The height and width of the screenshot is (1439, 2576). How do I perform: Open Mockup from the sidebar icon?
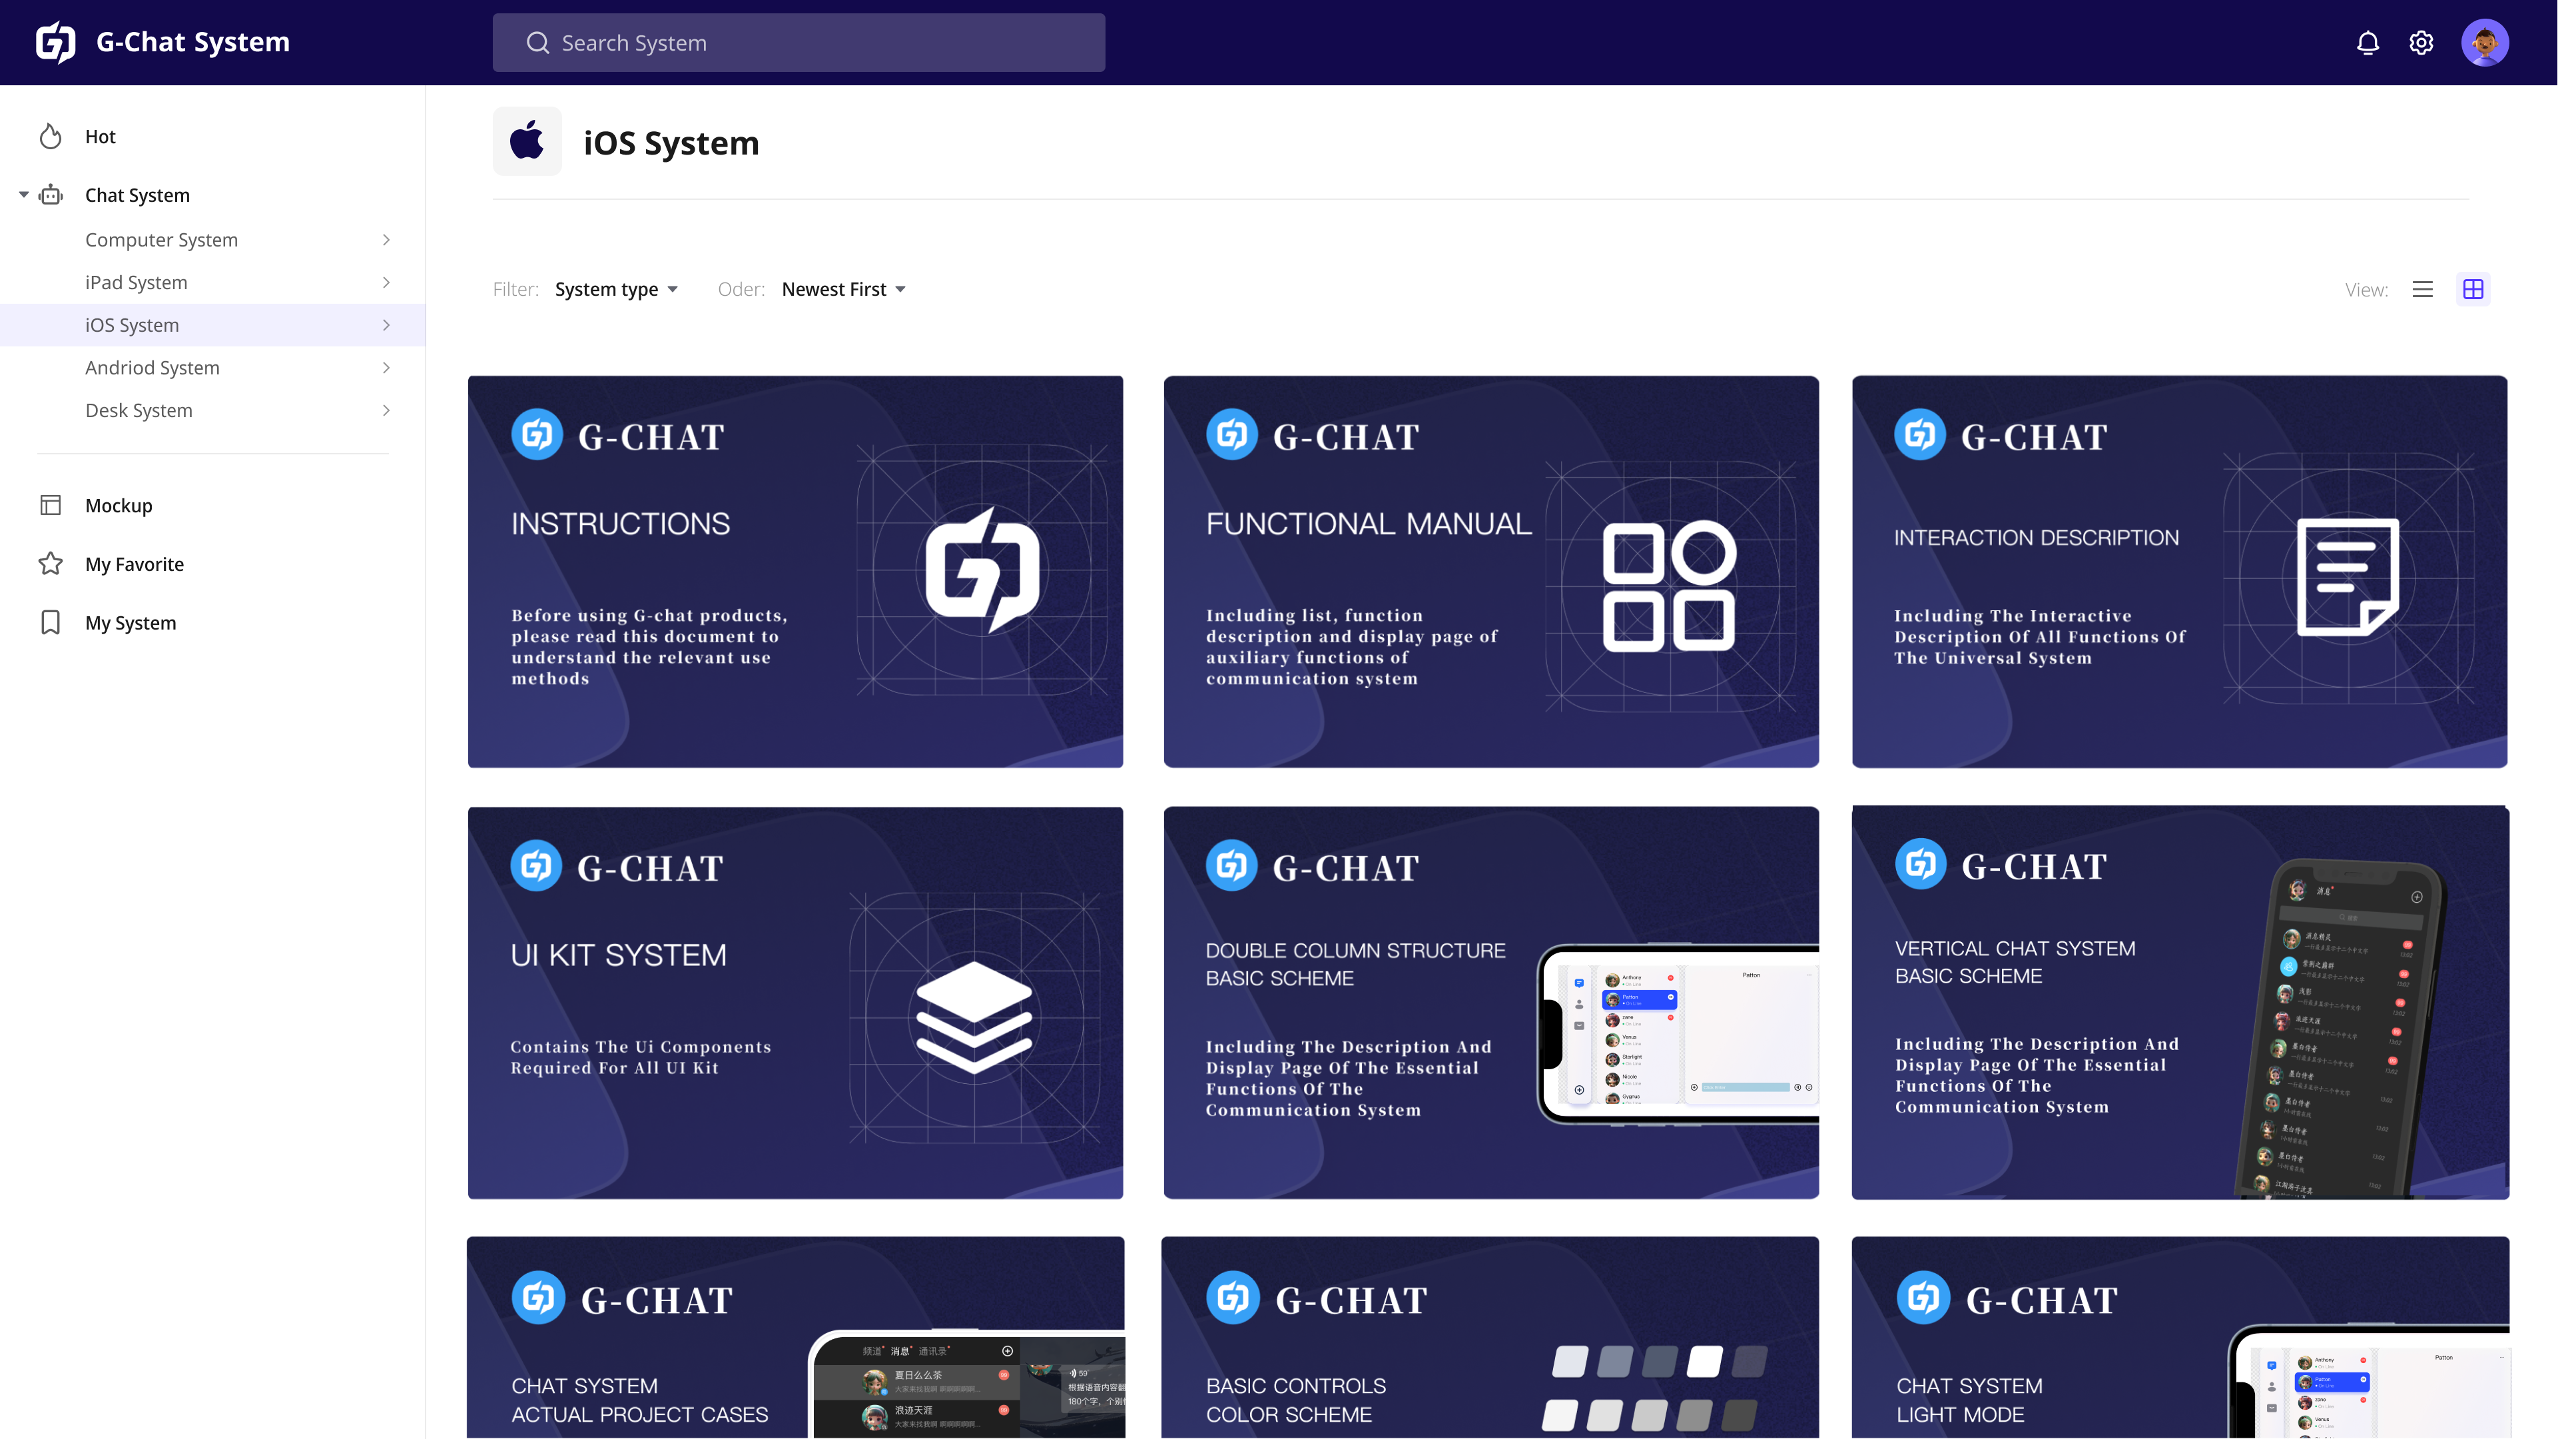tap(51, 505)
